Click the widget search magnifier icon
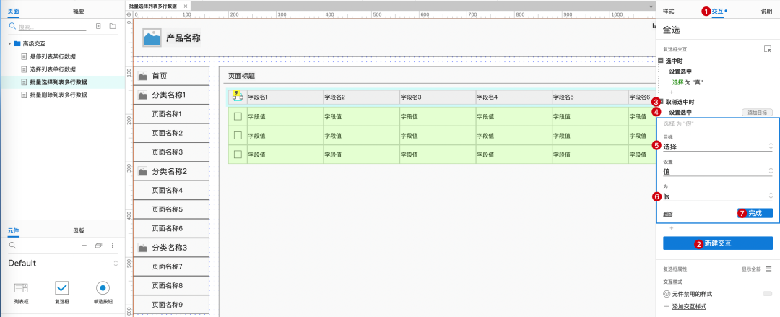 click(x=12, y=246)
